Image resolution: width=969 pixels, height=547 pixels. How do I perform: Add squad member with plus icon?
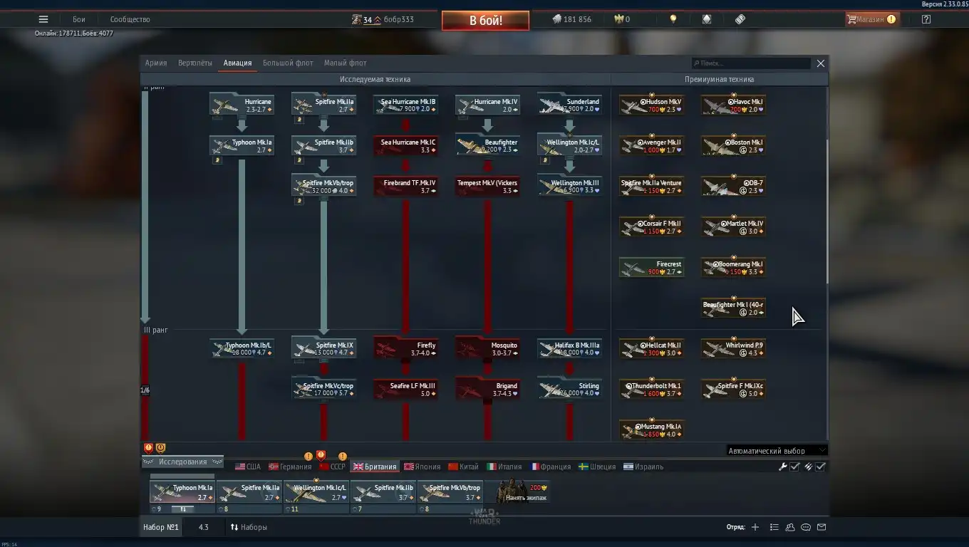755,527
